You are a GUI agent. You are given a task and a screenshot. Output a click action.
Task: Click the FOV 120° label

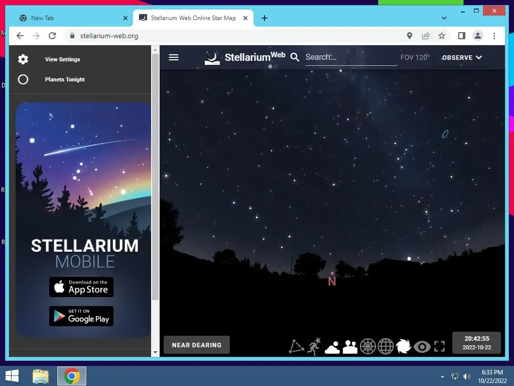tap(415, 57)
